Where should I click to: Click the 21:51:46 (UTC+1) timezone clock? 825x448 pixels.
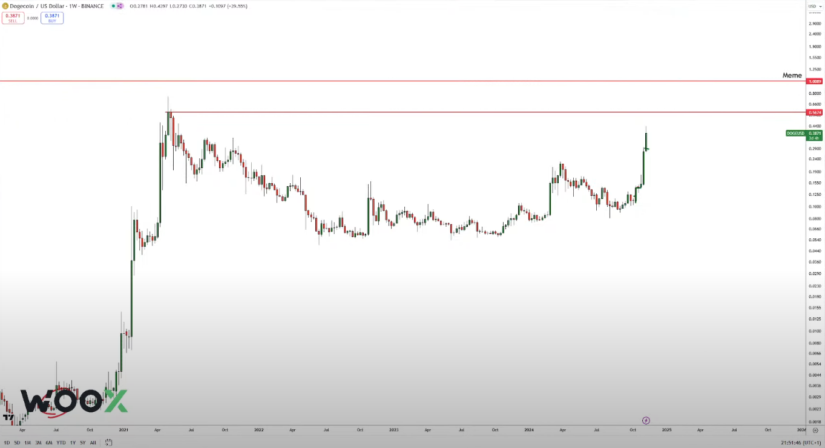pos(801,443)
